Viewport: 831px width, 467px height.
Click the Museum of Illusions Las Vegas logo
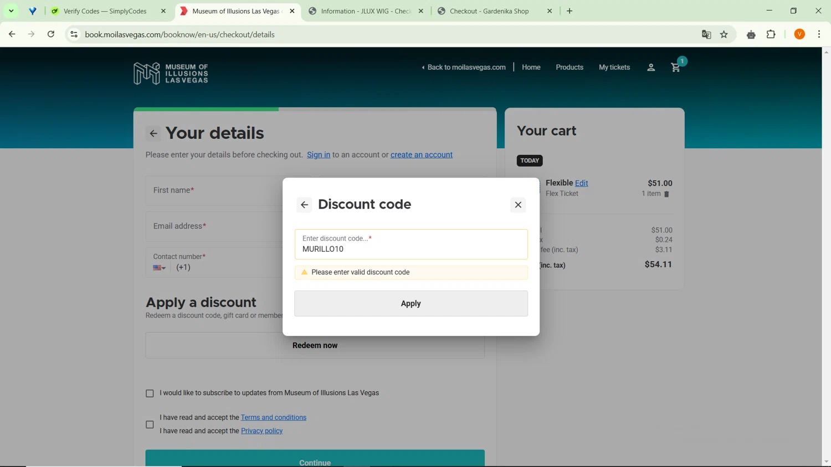coord(171,73)
